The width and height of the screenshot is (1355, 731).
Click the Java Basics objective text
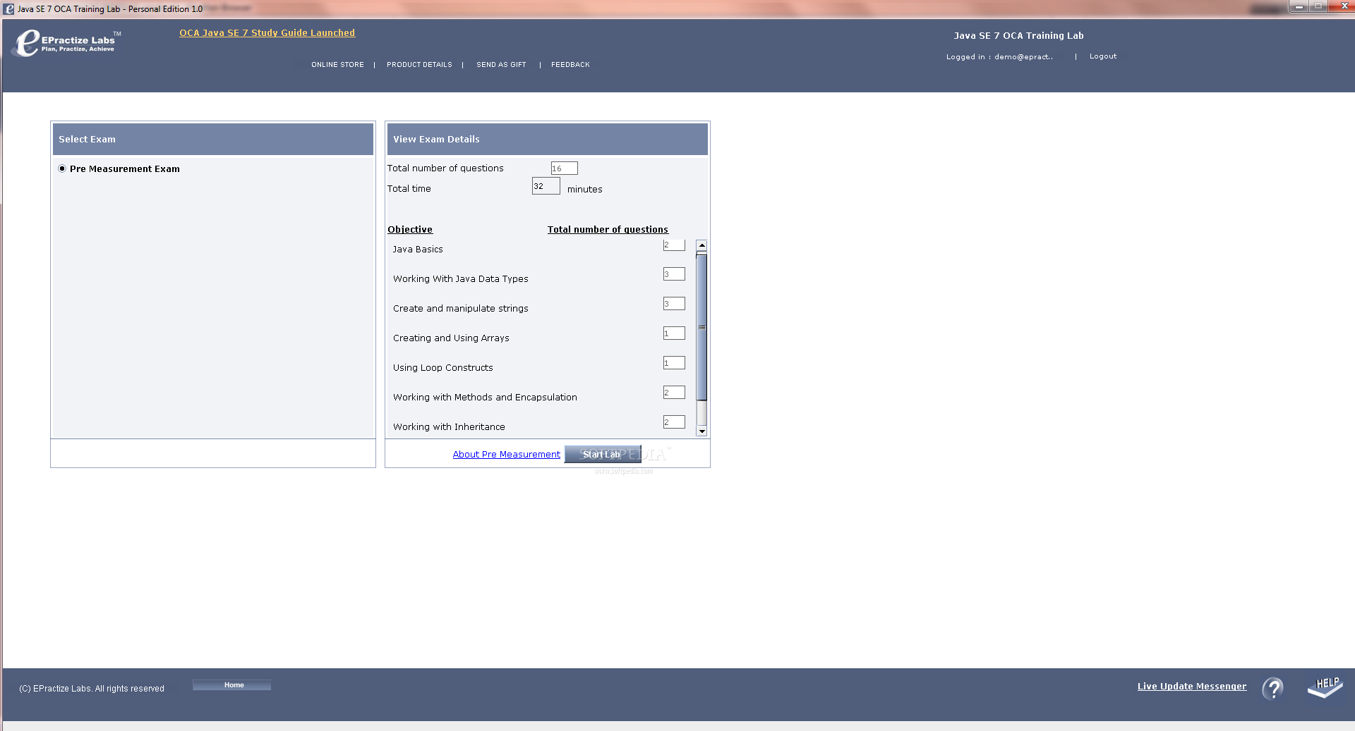pos(418,250)
